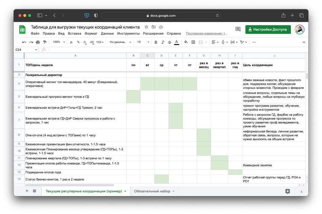Open the Данные menu
Viewport: 322px width, 214px height.
tap(107, 34)
